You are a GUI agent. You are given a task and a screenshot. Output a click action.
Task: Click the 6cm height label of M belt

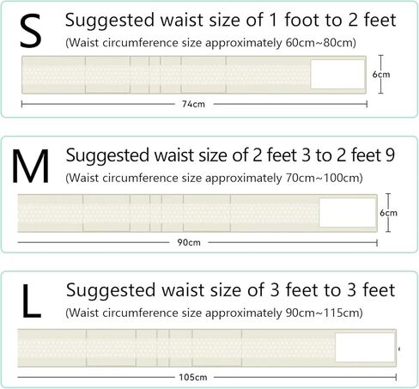[x=389, y=213]
